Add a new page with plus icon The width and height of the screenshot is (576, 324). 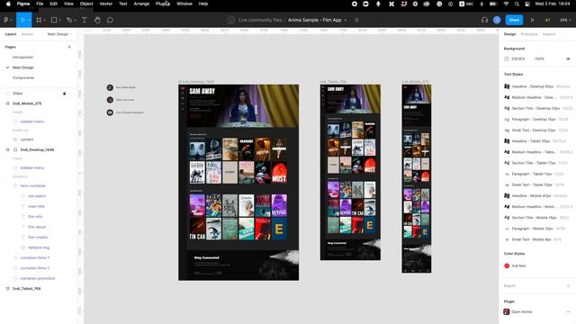(x=69, y=47)
